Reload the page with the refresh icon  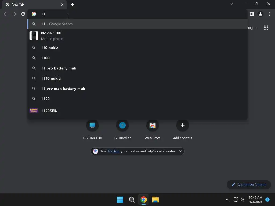(23, 14)
